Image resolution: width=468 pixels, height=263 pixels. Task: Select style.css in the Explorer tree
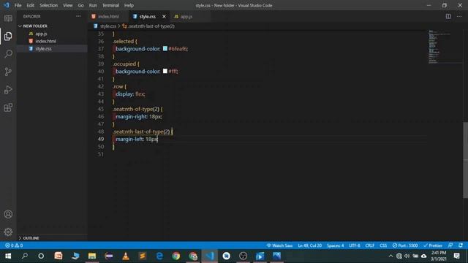[44, 49]
